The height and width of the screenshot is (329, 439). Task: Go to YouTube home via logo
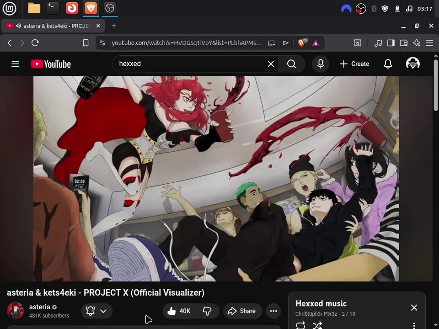[51, 64]
